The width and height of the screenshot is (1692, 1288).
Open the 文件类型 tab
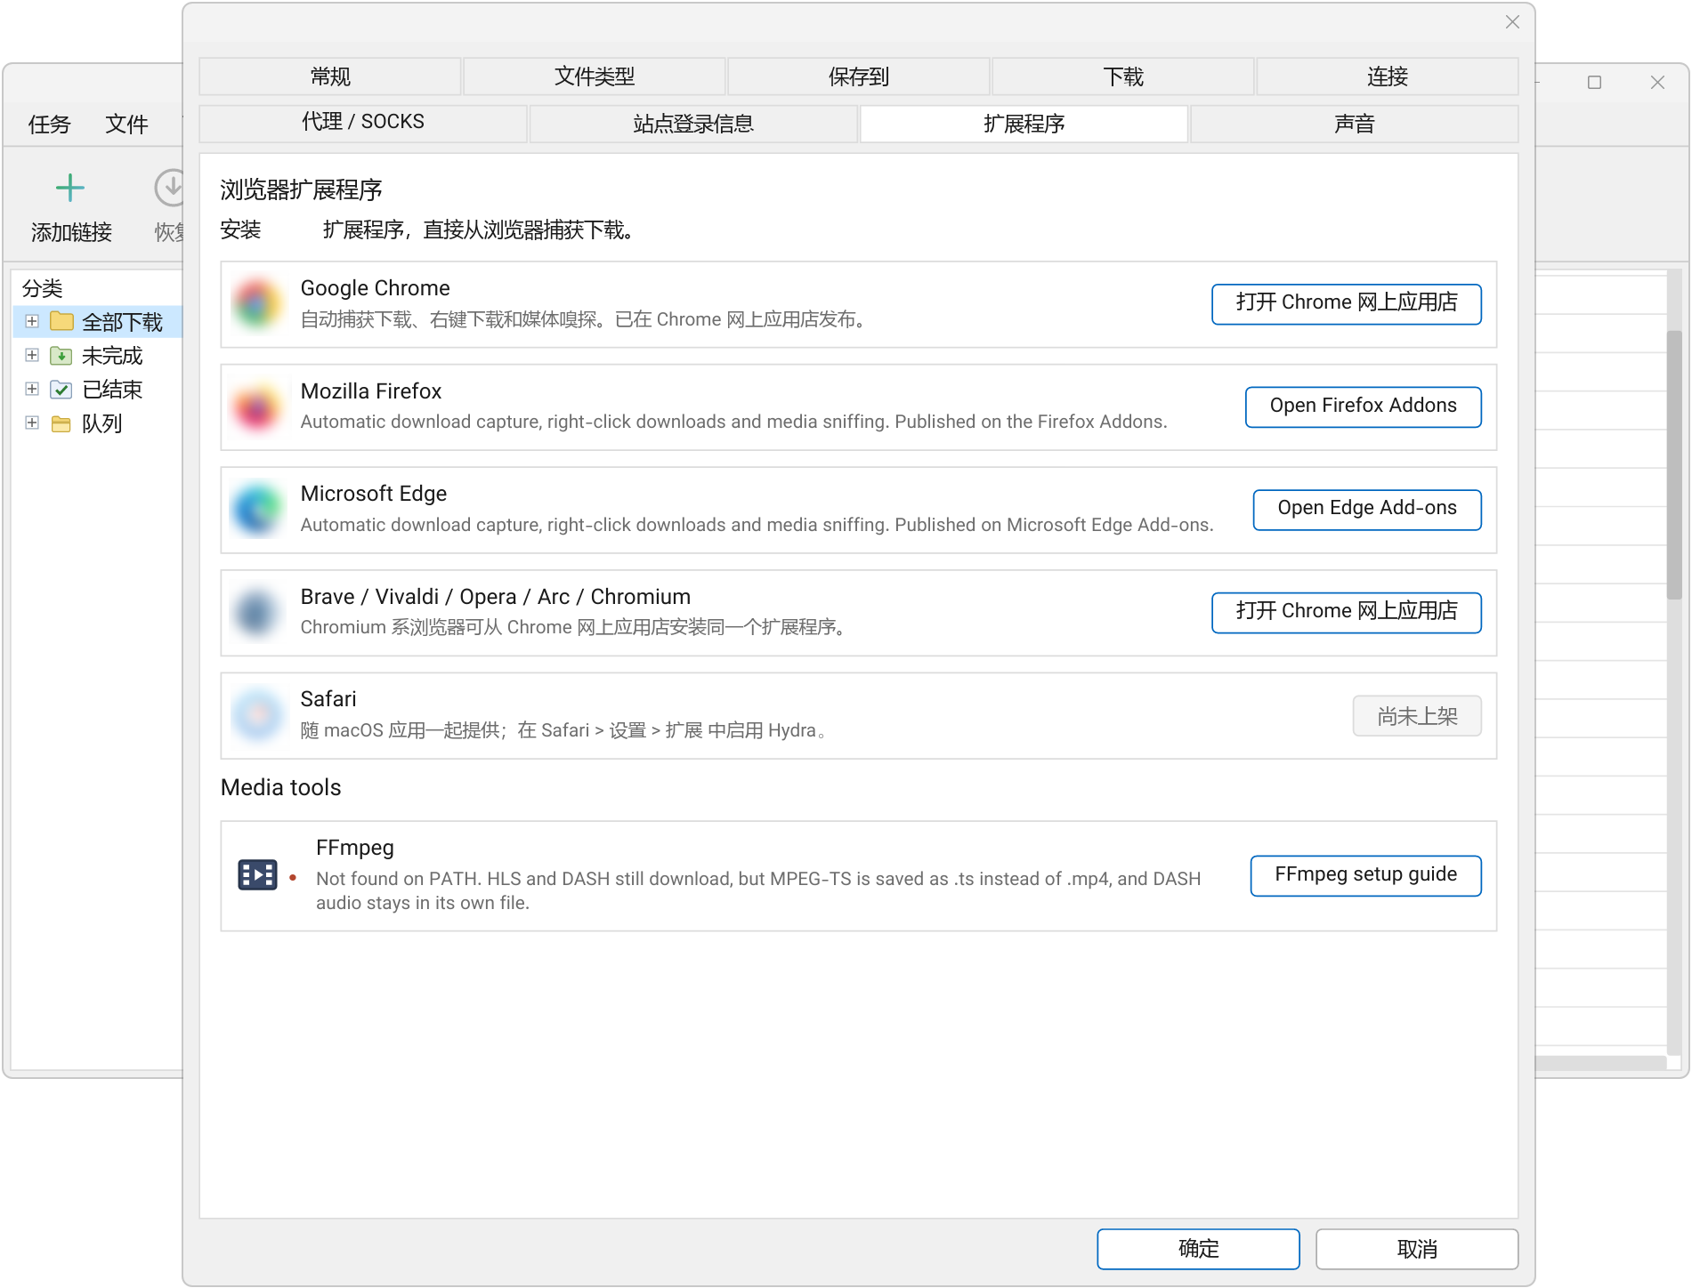tap(595, 76)
